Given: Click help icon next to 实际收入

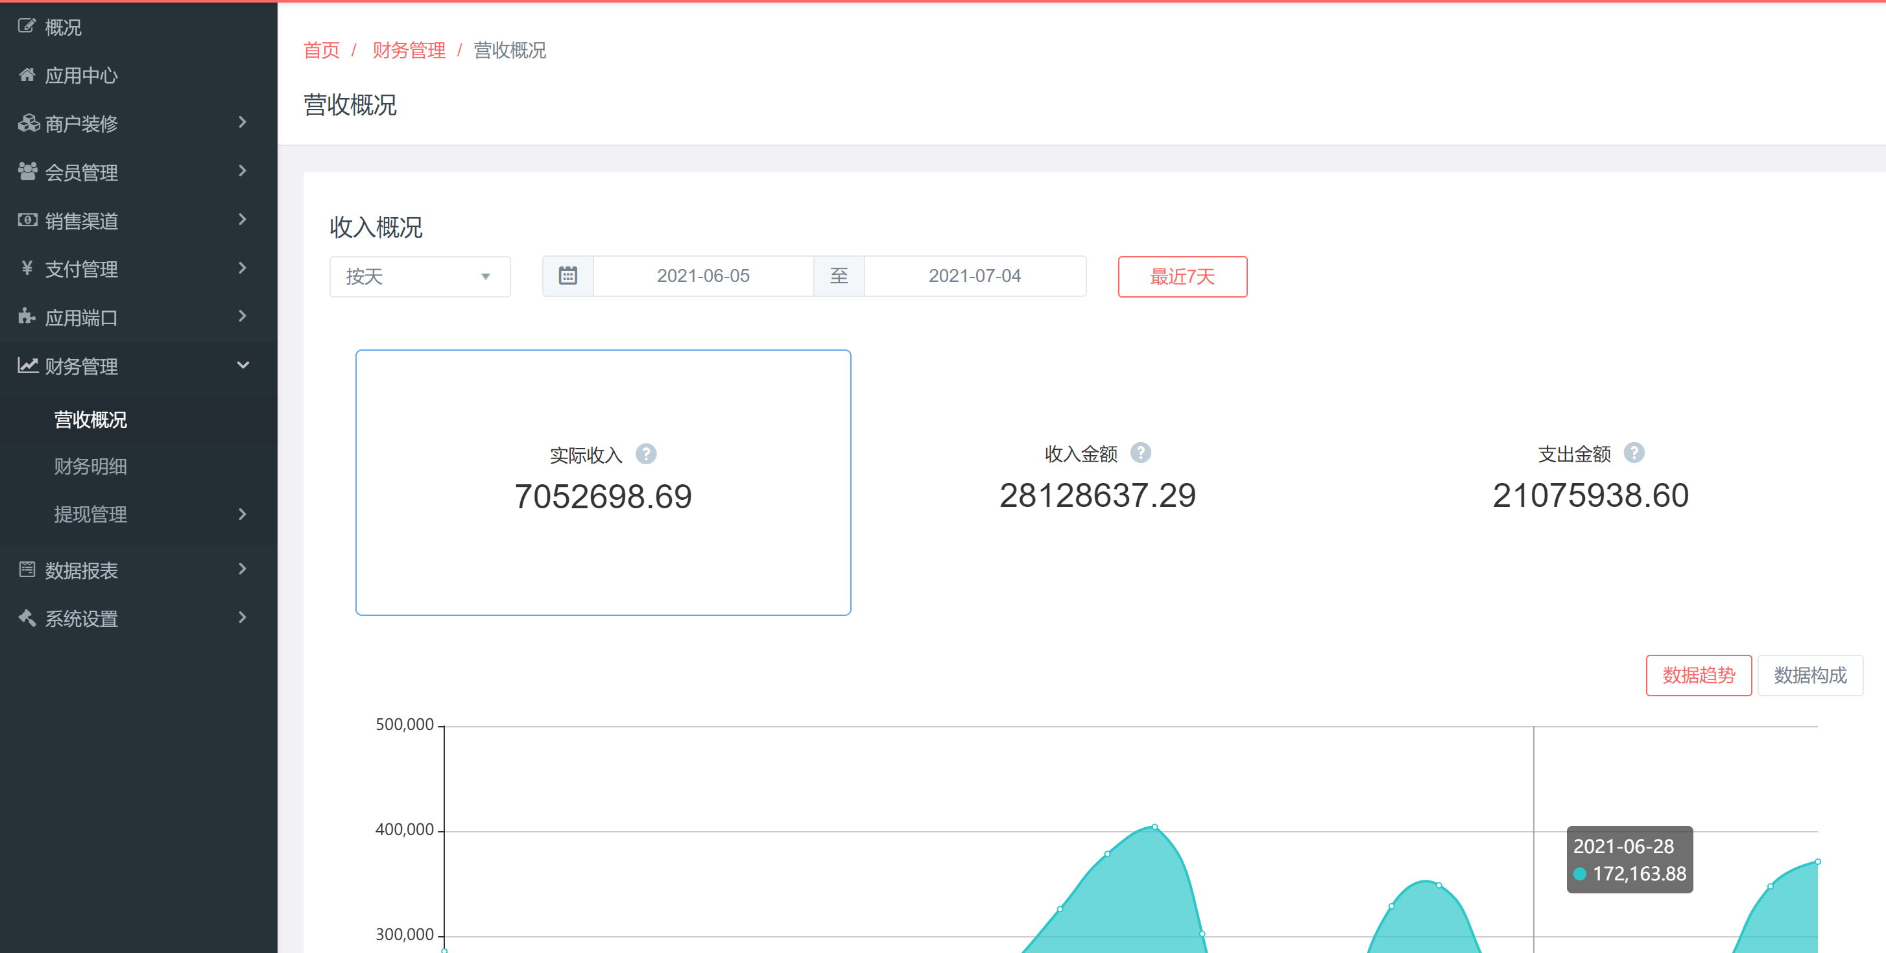Looking at the screenshot, I should click(x=645, y=454).
